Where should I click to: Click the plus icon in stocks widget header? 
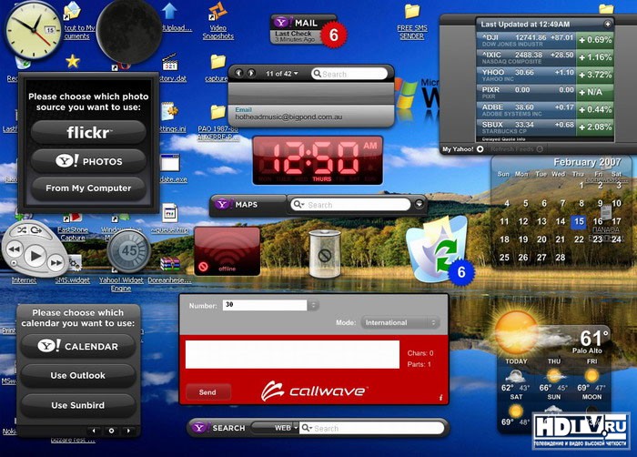[x=607, y=25]
